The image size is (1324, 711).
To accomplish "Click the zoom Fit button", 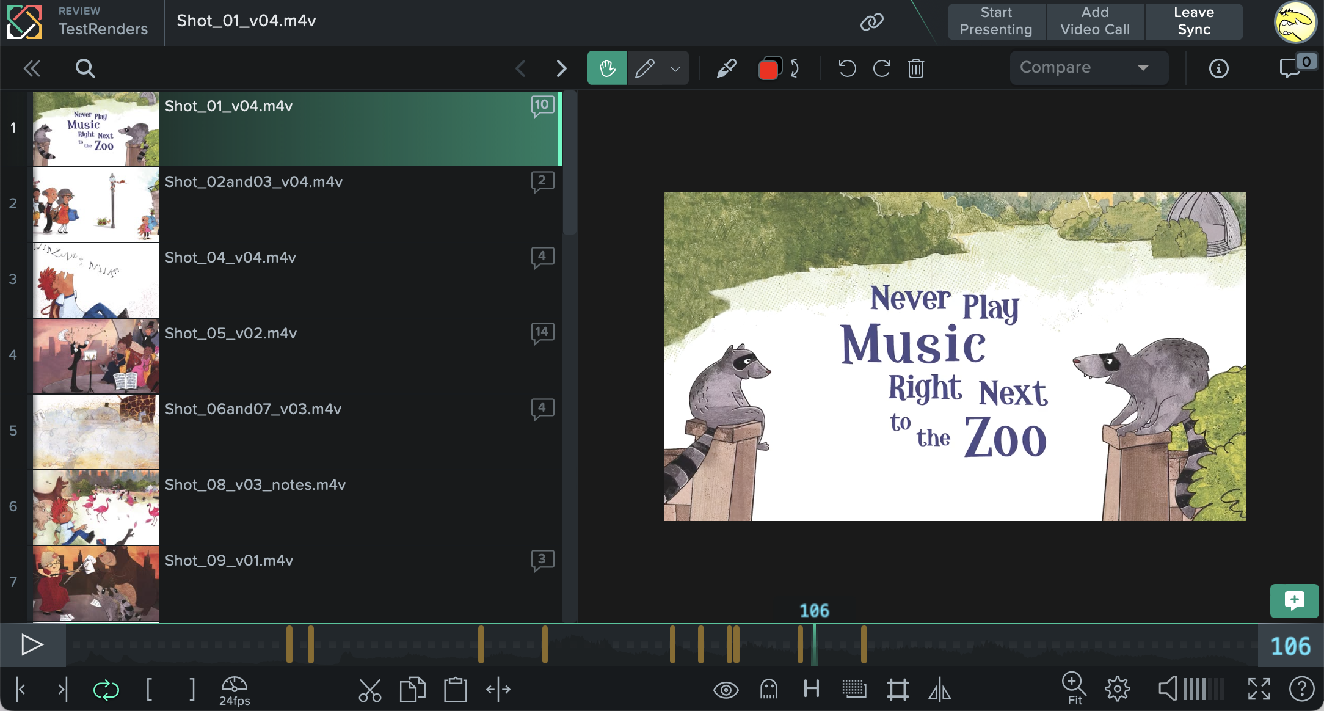I will 1074,688.
